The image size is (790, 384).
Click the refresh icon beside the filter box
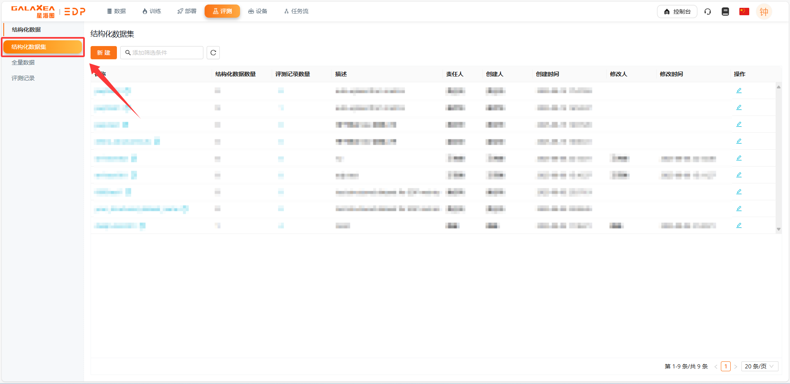point(213,53)
